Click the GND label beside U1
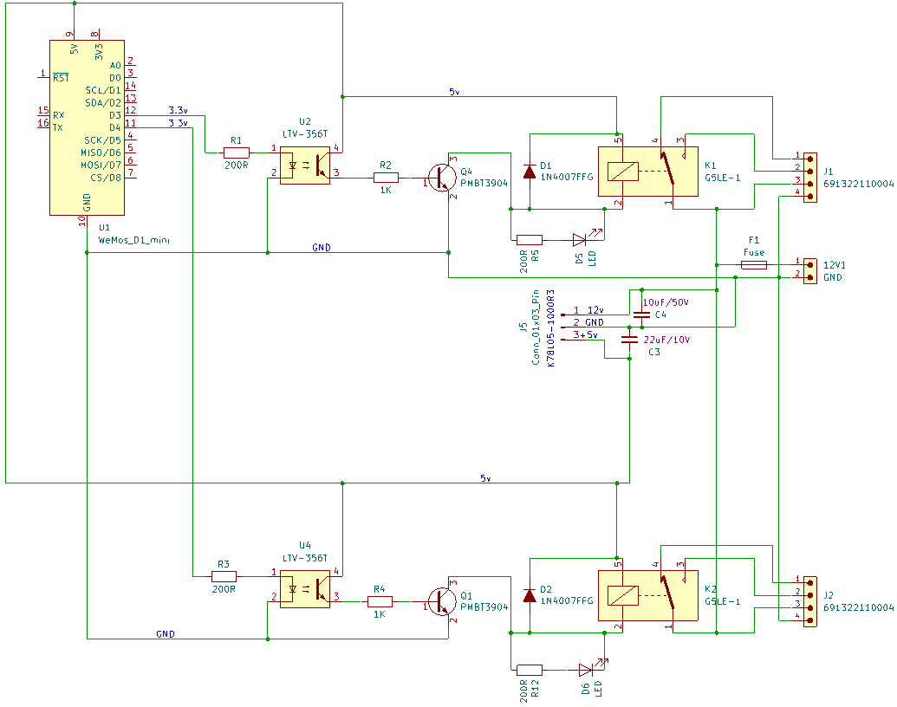897x707 pixels. click(321, 247)
